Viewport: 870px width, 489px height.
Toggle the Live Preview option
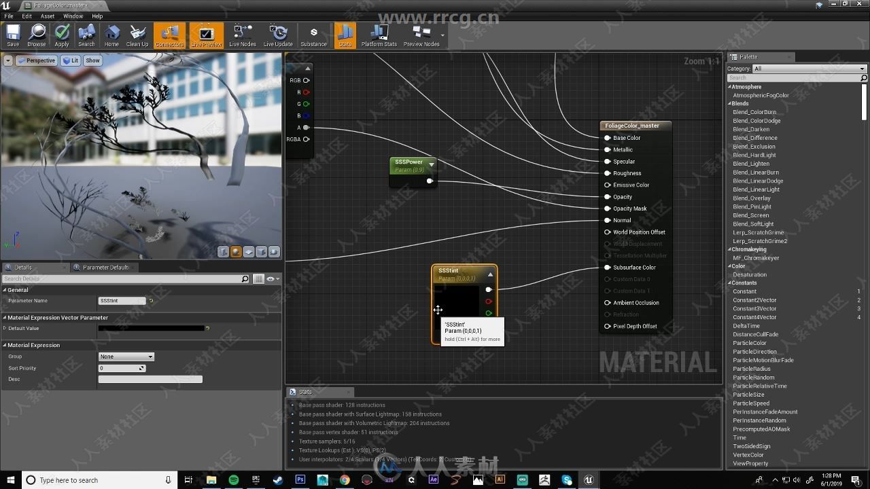pyautogui.click(x=206, y=36)
